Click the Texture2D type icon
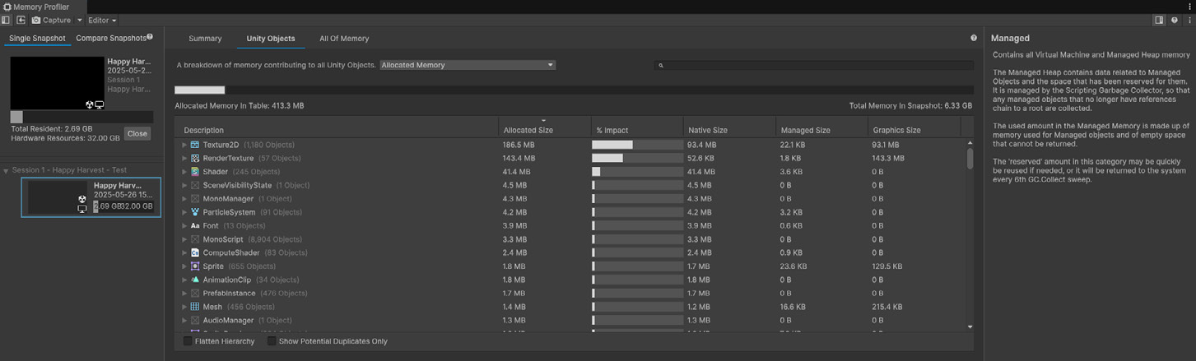This screenshot has width=1196, height=361. click(x=195, y=145)
